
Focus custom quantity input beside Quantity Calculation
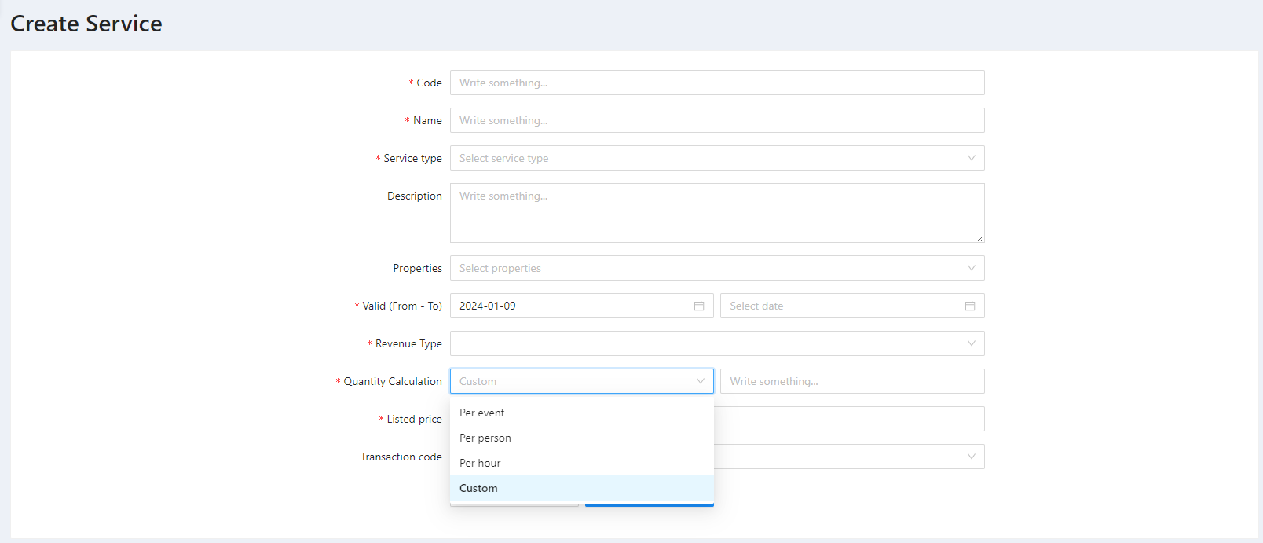(851, 381)
